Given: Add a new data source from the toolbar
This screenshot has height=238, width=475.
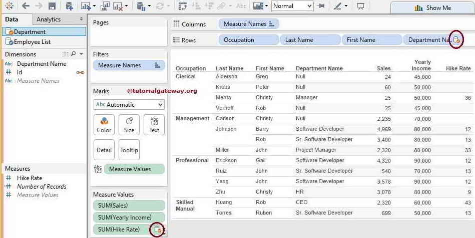Looking at the screenshot, I should coord(70,6).
